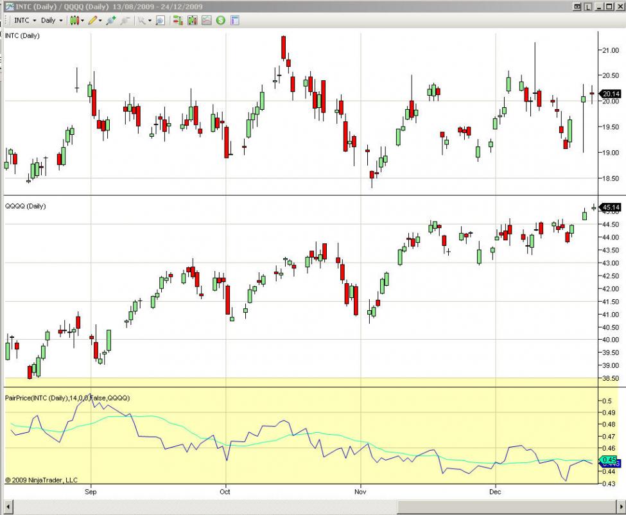
Task: Click the 19.50 price axis label
Action: [611, 127]
